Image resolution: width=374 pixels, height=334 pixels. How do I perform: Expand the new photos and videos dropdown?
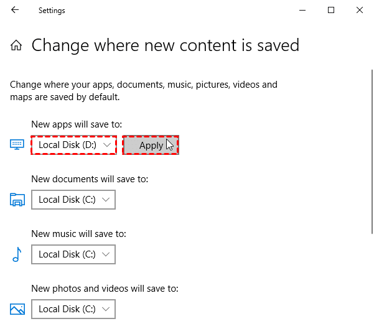(73, 308)
